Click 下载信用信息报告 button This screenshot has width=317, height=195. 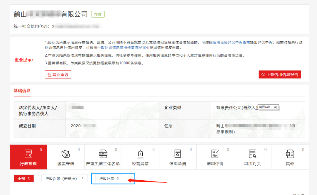pyautogui.click(x=280, y=74)
